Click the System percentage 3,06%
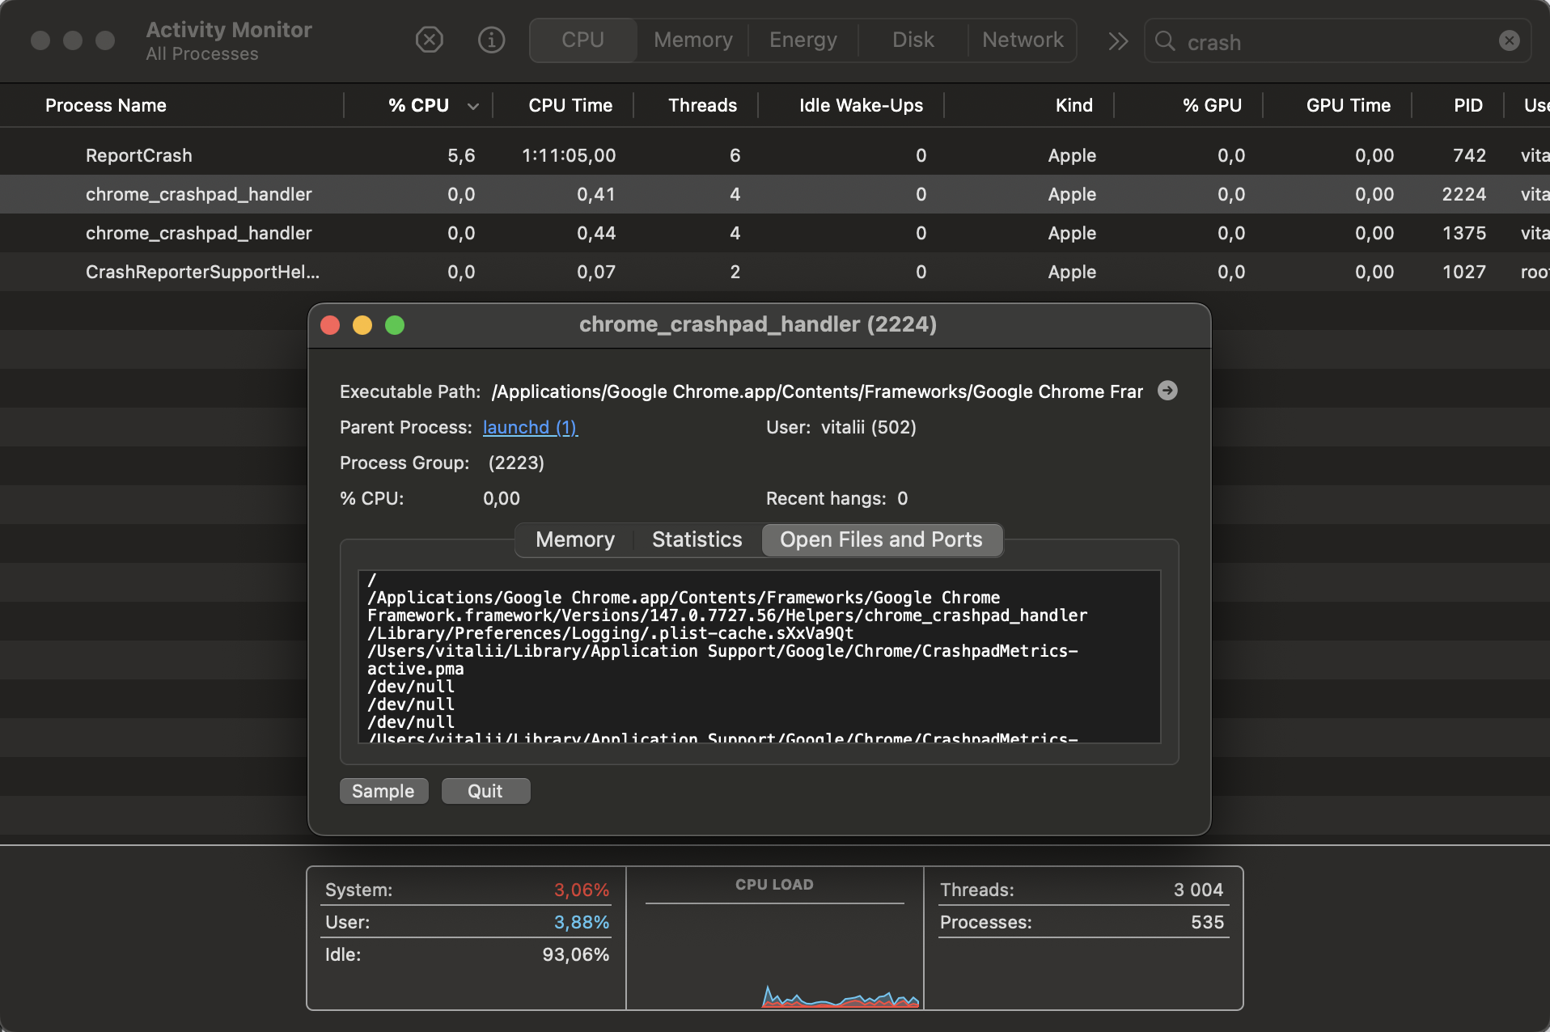The height and width of the screenshot is (1032, 1550). click(x=582, y=890)
